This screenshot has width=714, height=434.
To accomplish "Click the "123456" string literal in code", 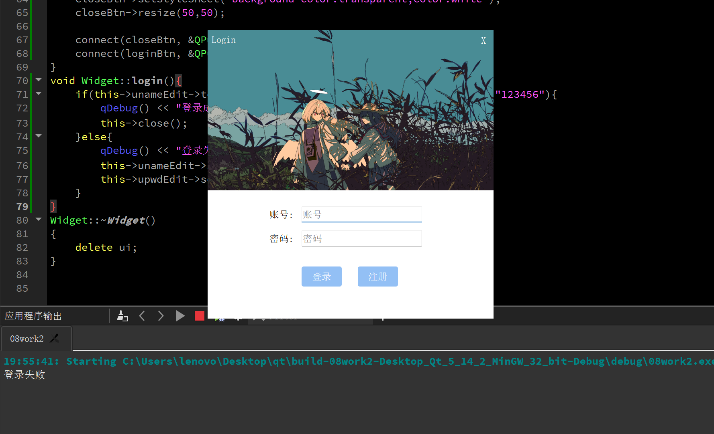I will [520, 95].
